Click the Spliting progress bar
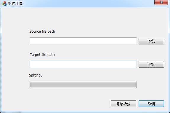The width and height of the screenshot is (170, 113). point(83,84)
